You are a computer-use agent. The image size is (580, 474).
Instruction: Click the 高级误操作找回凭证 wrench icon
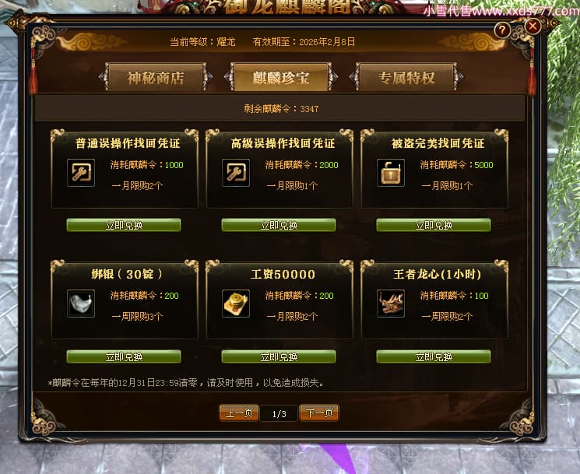coord(236,173)
